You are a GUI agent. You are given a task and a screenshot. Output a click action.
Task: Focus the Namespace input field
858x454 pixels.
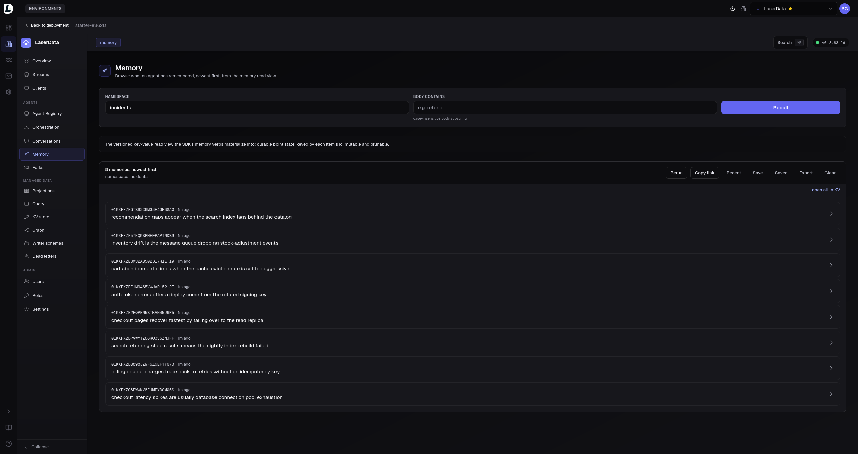click(257, 108)
